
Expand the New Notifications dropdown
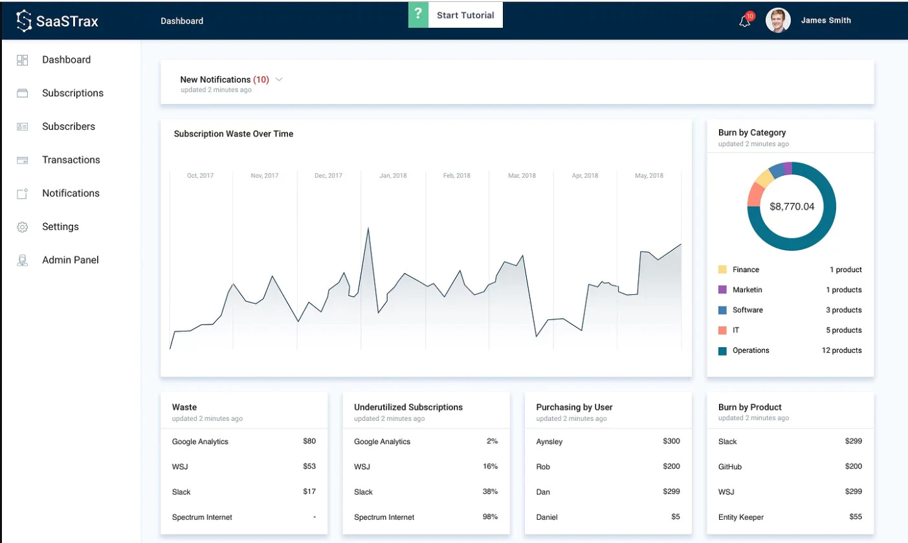(279, 79)
